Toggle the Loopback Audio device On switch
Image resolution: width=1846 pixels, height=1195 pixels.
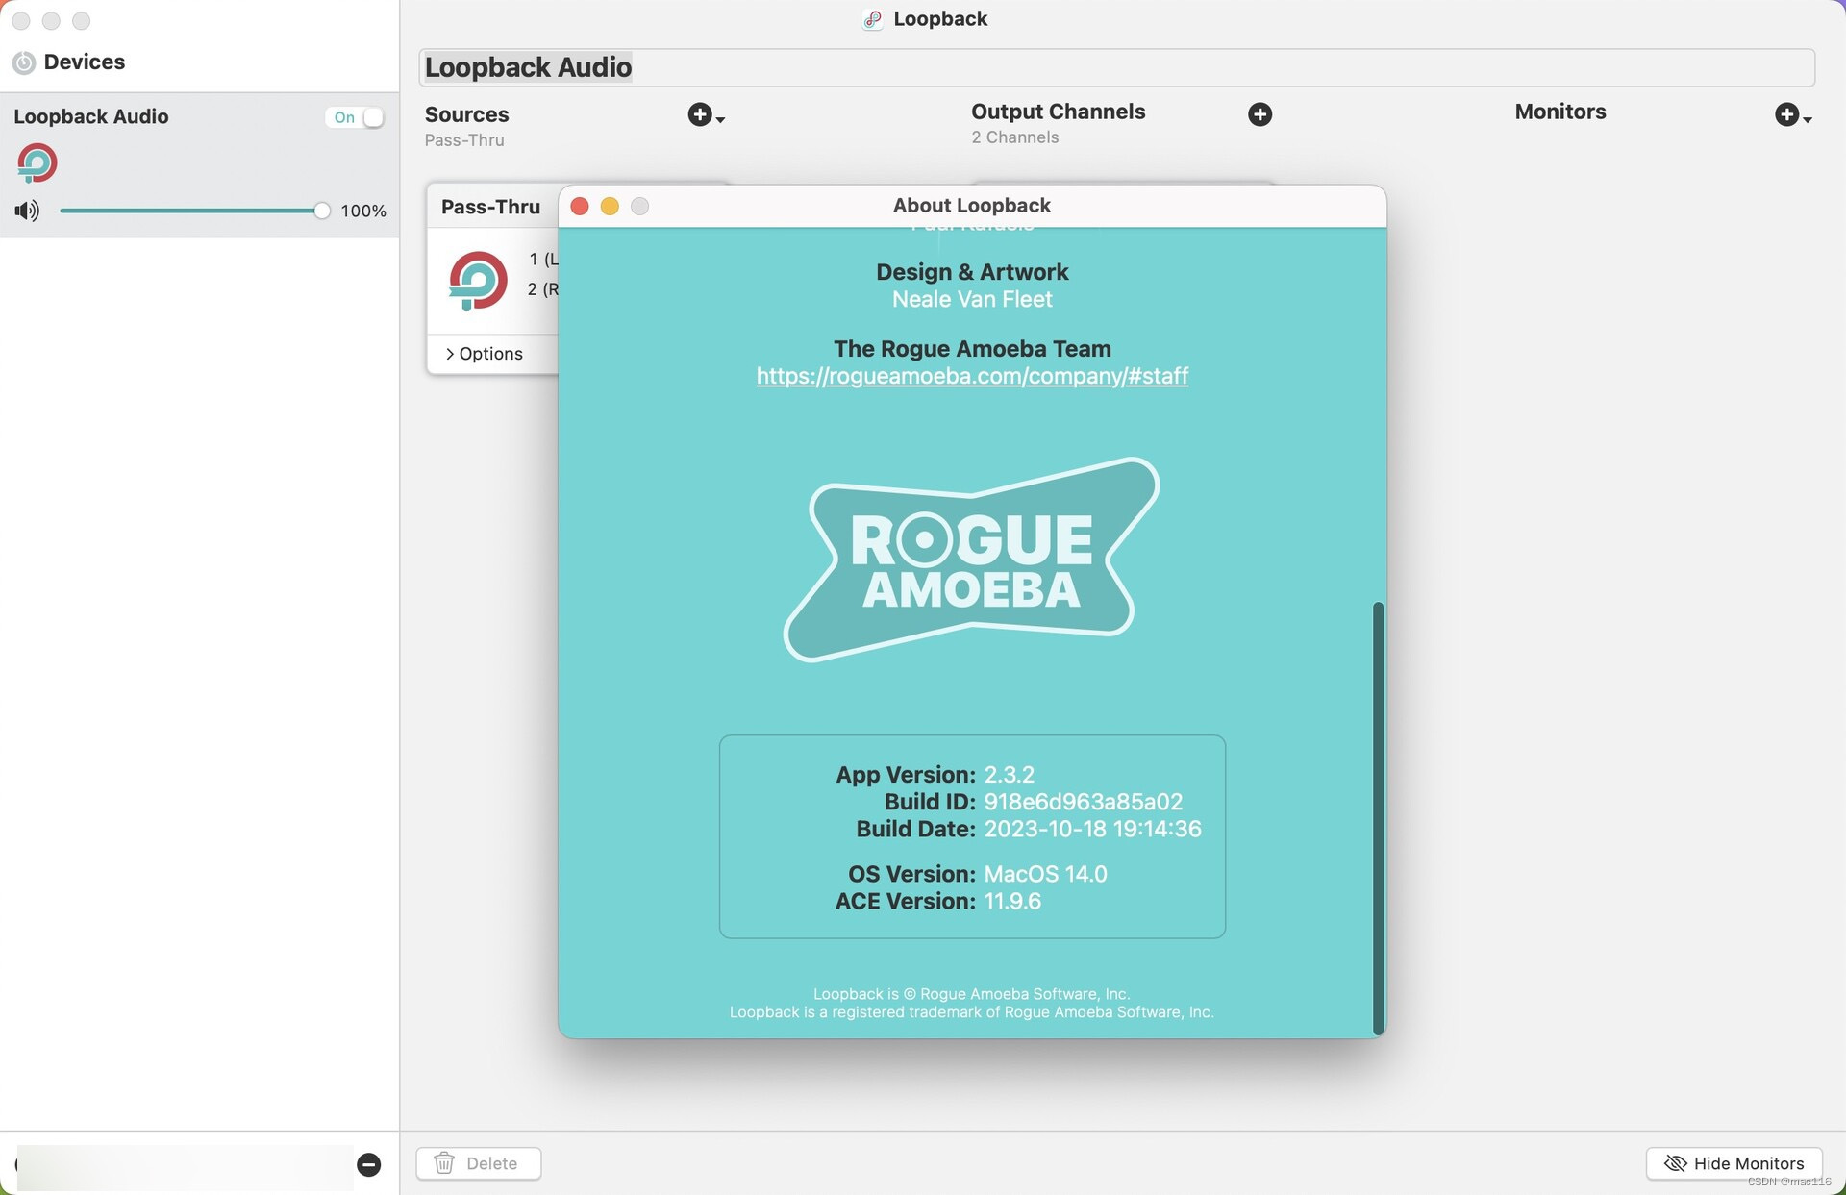355,117
